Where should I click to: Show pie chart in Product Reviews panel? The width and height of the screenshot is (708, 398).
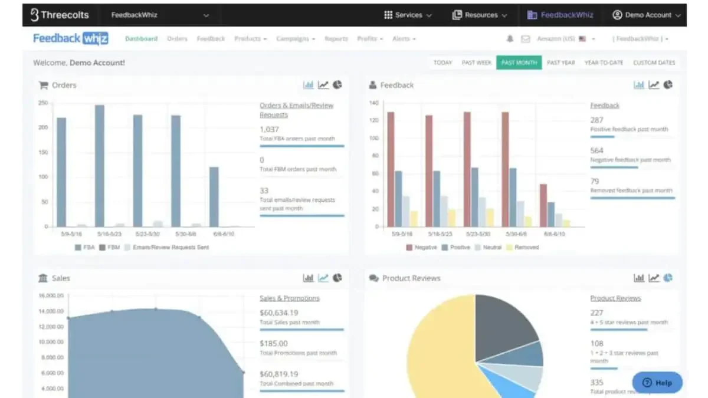click(668, 278)
